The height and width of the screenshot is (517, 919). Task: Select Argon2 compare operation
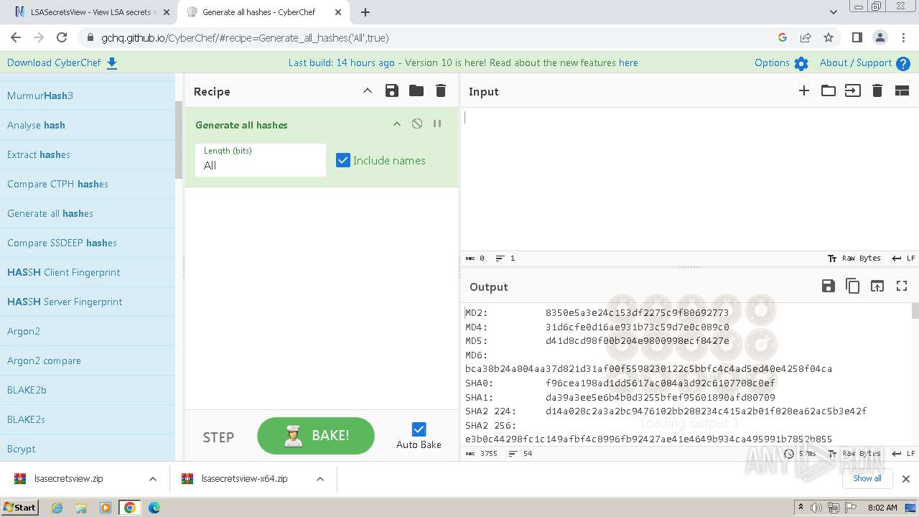(x=88, y=360)
